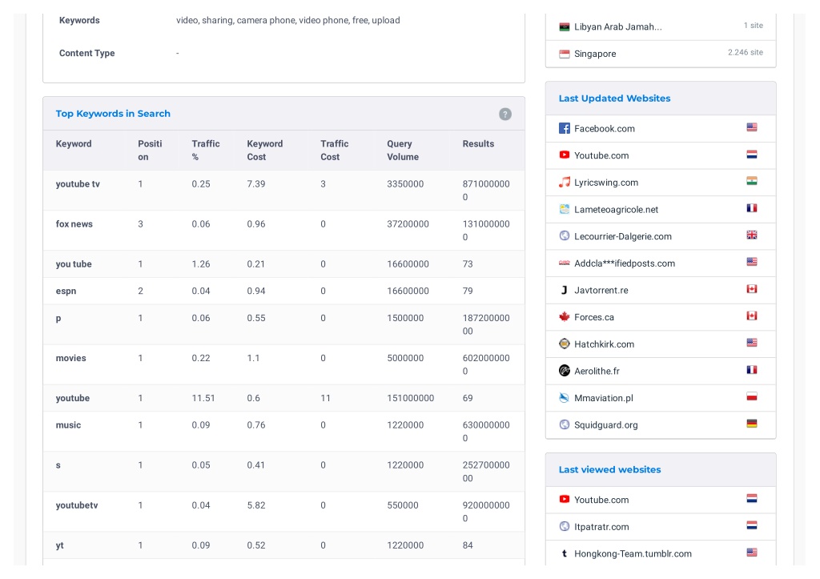The image size is (820, 579).
Task: Click the Lameteoagricole favicon icon
Action: pyautogui.click(x=565, y=209)
